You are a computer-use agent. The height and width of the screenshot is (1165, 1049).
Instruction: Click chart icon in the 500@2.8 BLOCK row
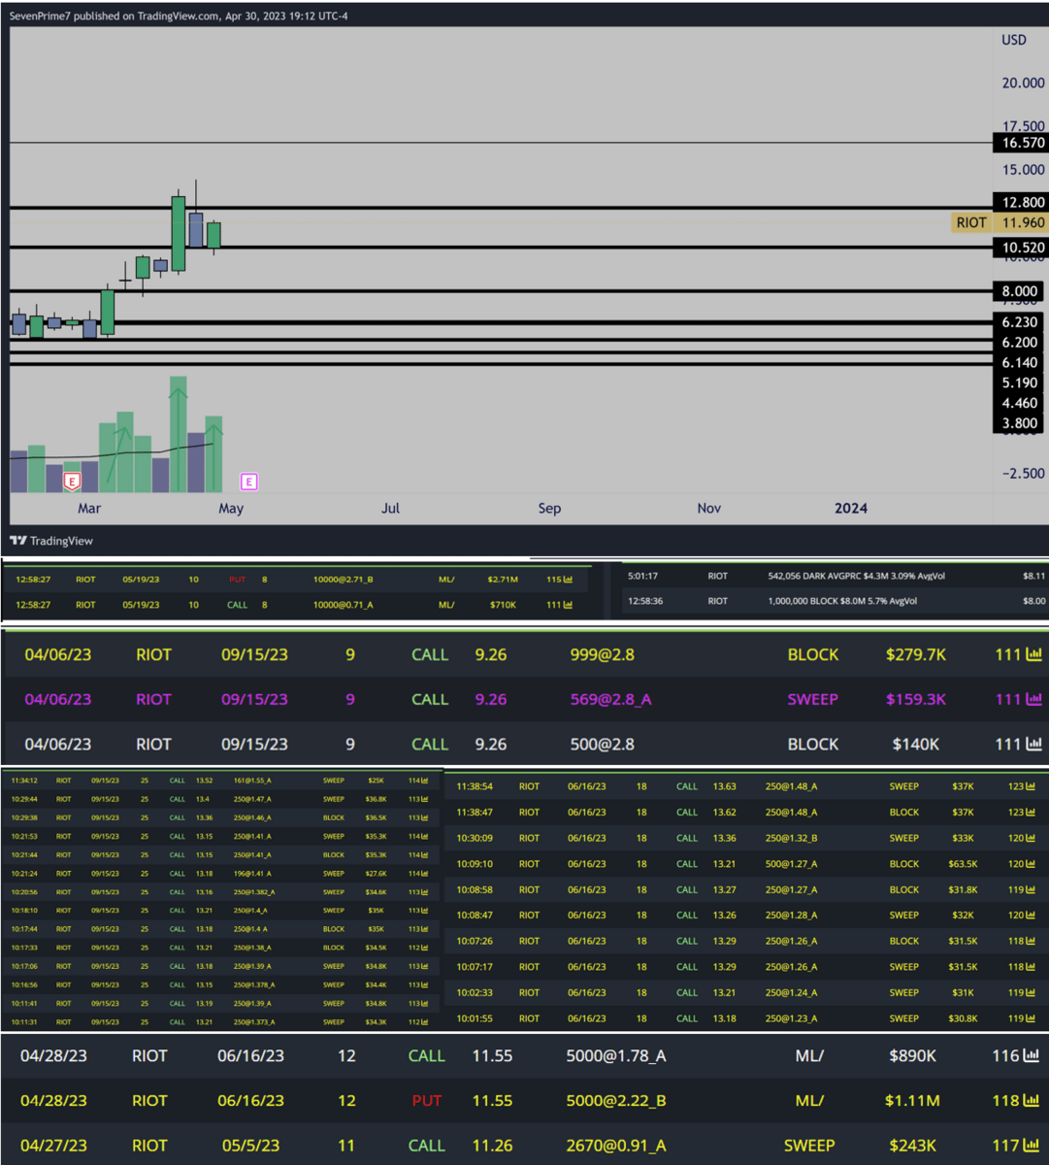(1033, 744)
